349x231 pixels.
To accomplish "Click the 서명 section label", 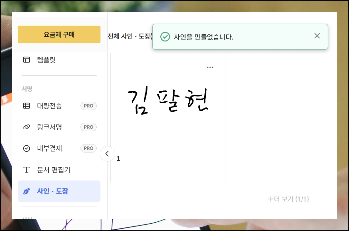I will coord(27,89).
